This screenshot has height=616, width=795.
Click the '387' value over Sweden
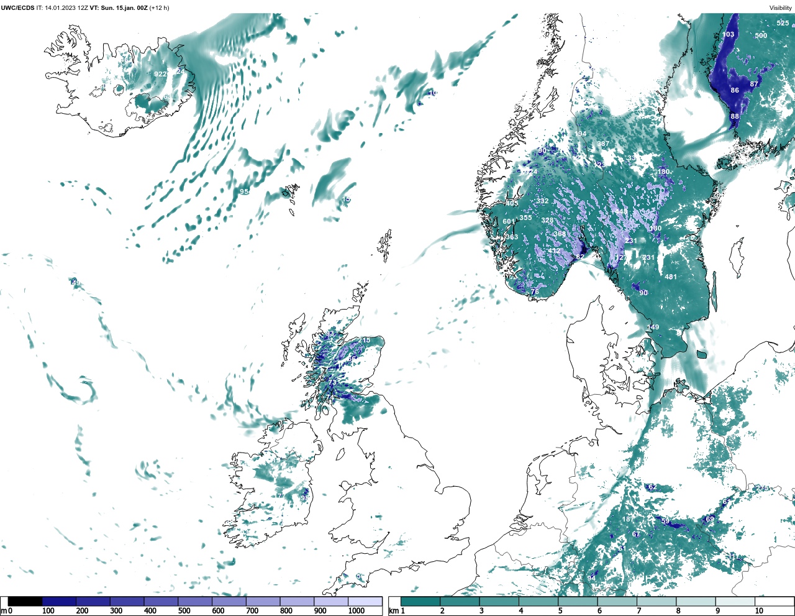(603, 144)
